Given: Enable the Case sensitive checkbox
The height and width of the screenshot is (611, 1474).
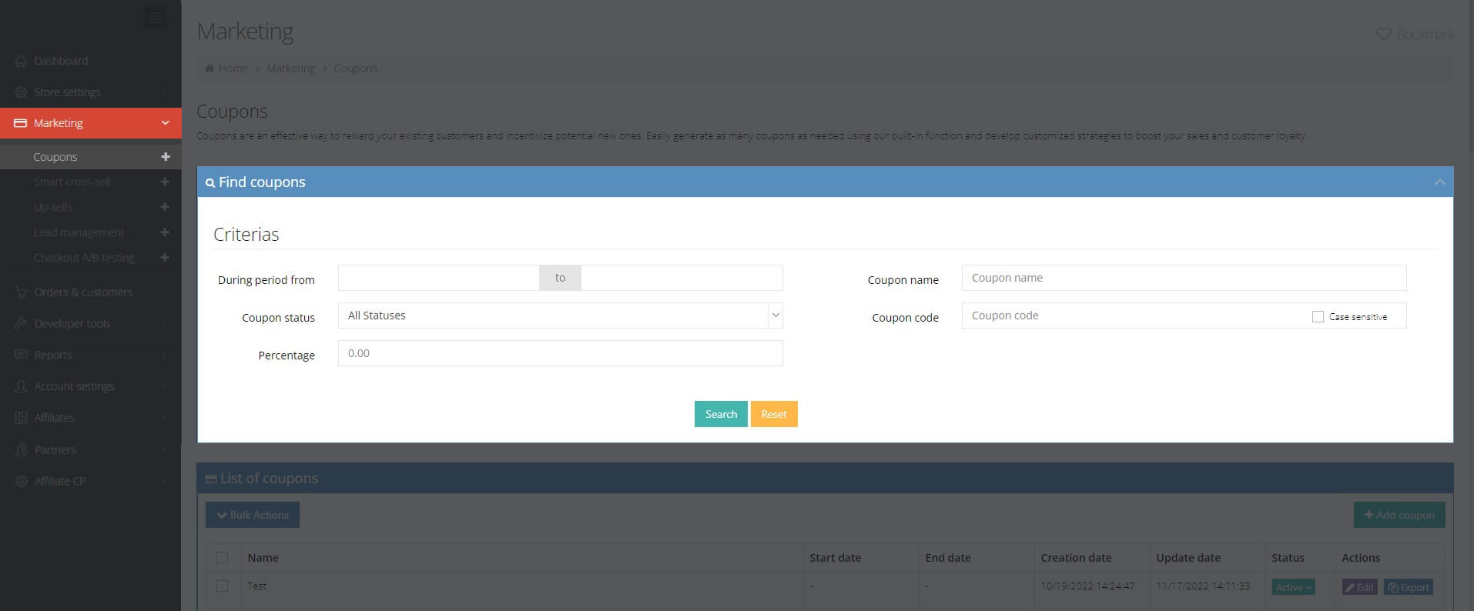Looking at the screenshot, I should coord(1318,316).
